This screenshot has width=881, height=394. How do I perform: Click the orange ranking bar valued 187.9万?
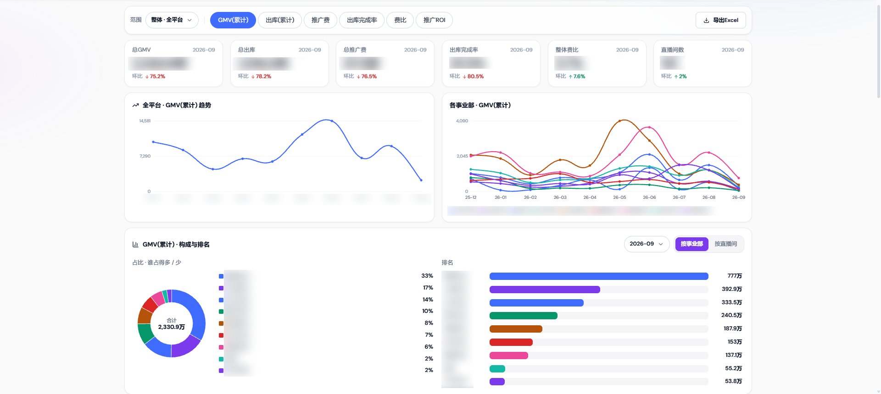pos(516,329)
